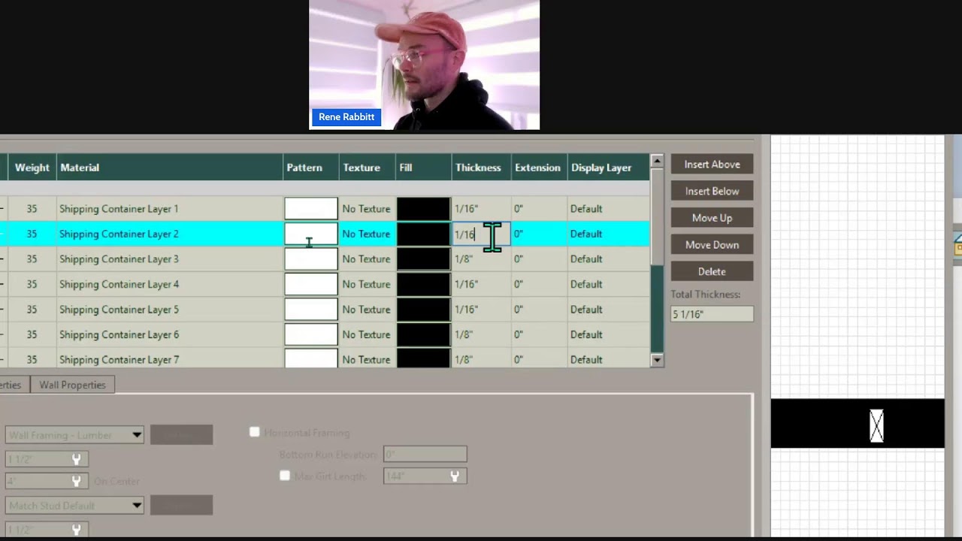
Task: Pick fill color for Shipping Container Layer 5
Action: pyautogui.click(x=424, y=310)
